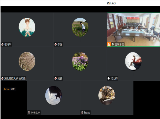Screen dimensions: 160x119
Task: Click the orange host icon beside 音乐学院
Action: pos(109,45)
